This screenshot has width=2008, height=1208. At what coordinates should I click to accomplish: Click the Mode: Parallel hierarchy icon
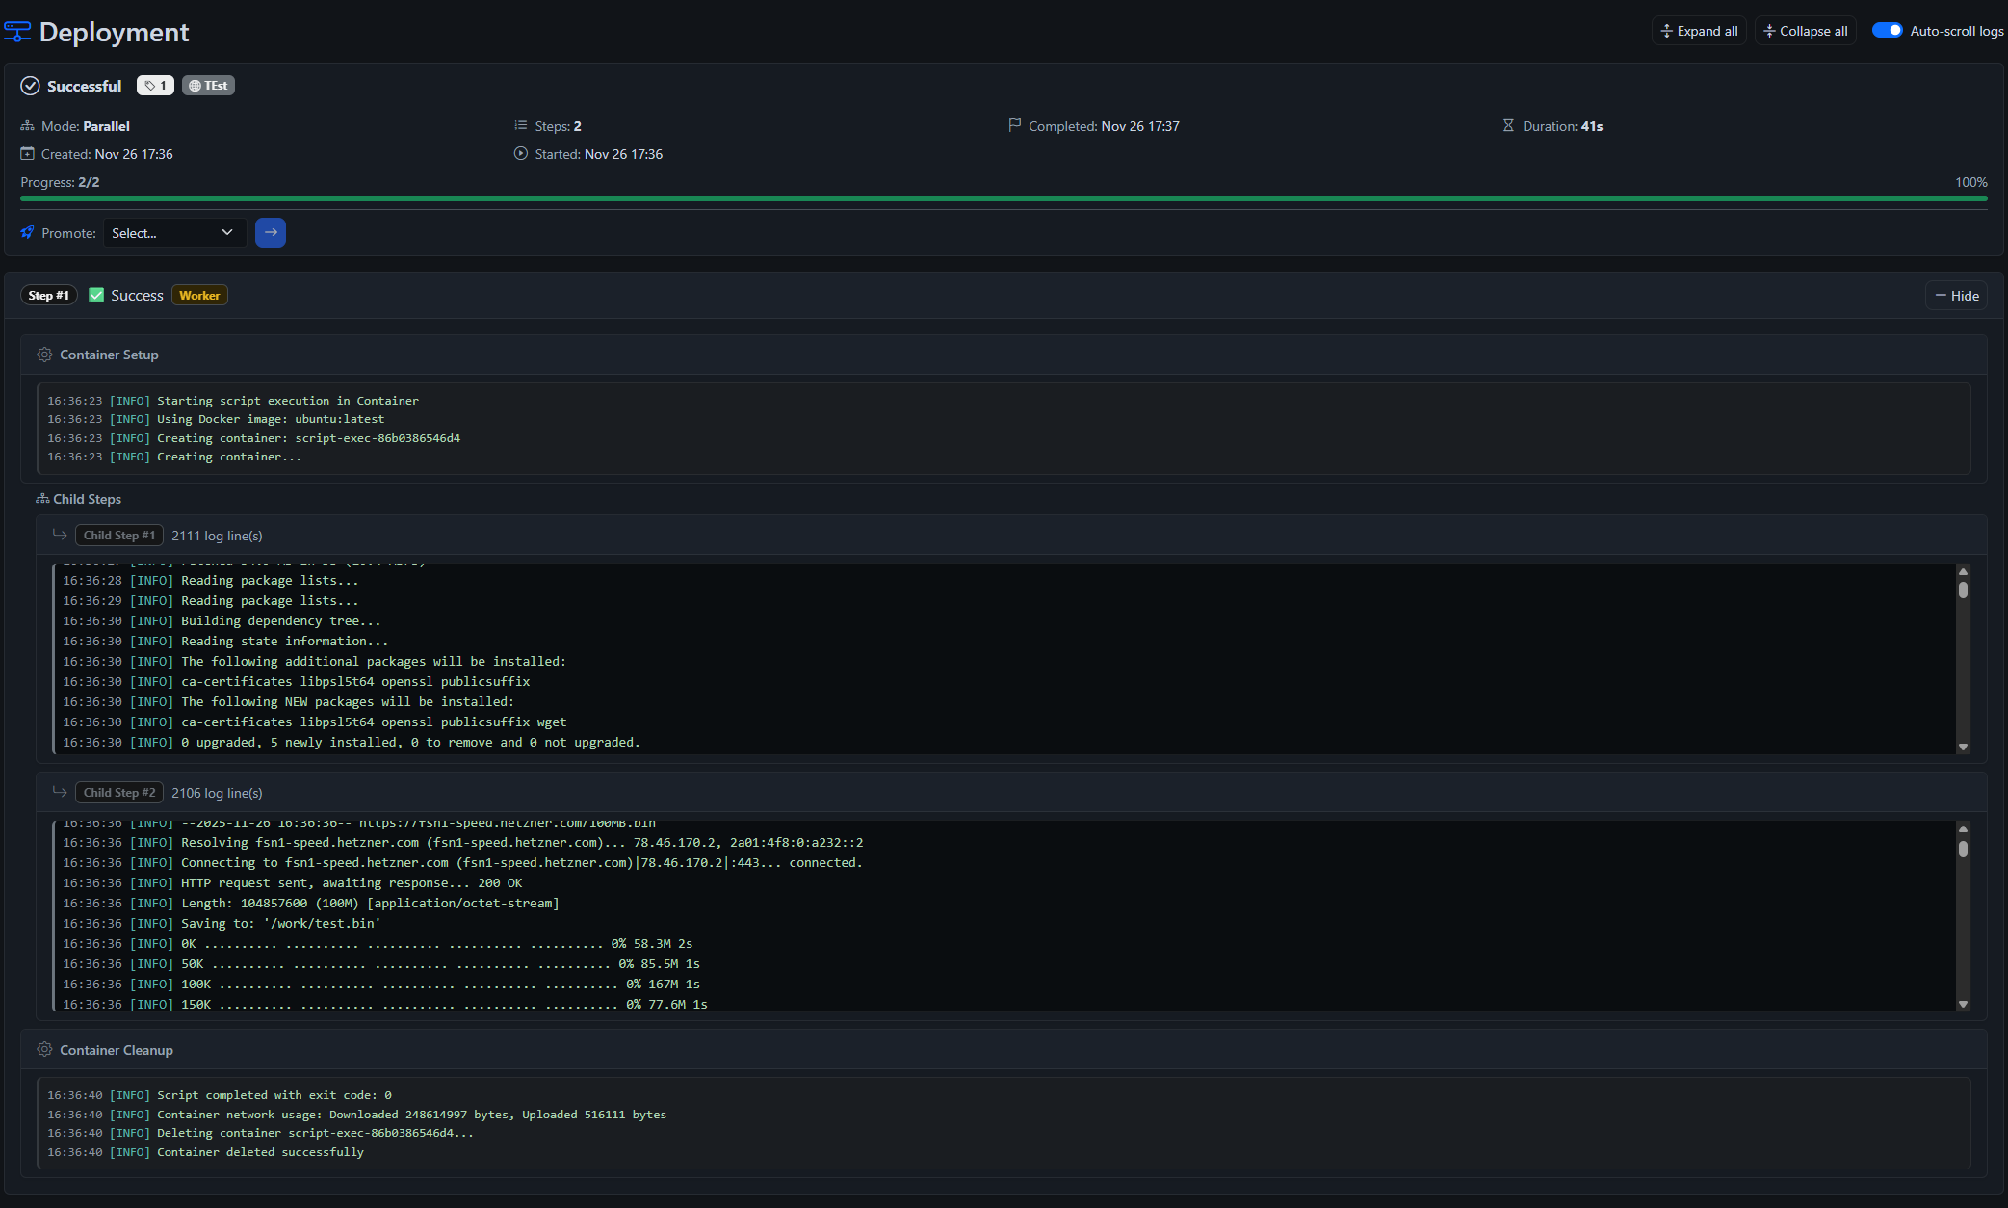click(27, 125)
